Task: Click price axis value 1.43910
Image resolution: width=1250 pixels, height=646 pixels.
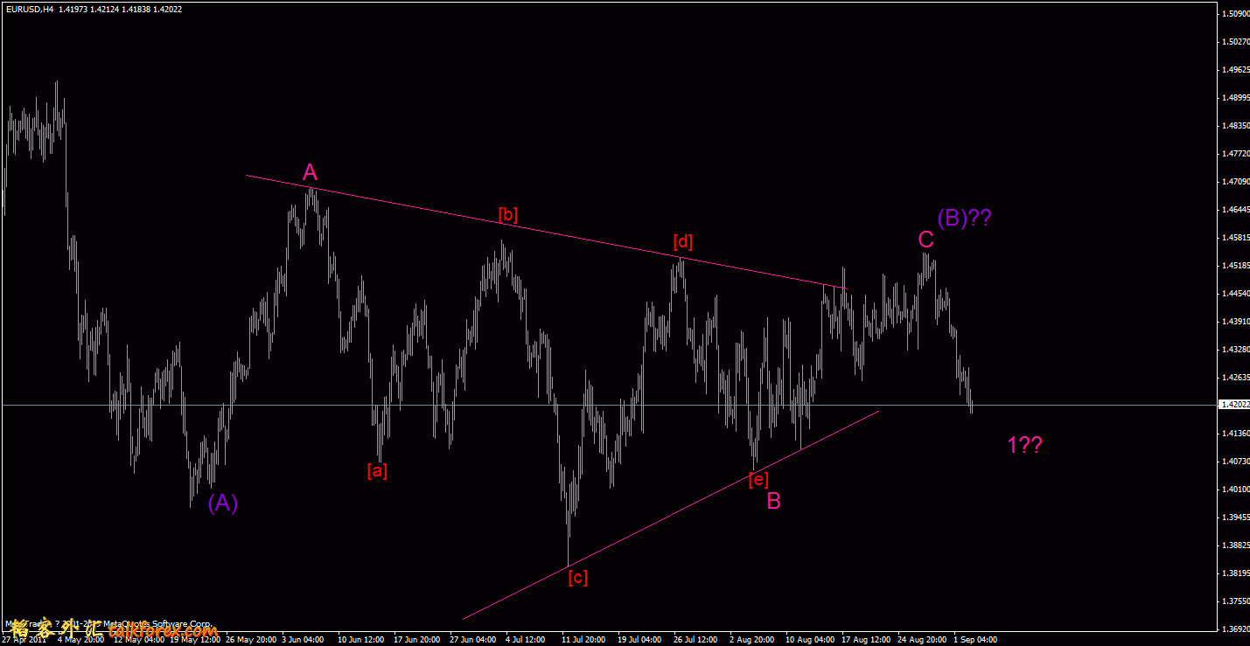Action: [1235, 322]
